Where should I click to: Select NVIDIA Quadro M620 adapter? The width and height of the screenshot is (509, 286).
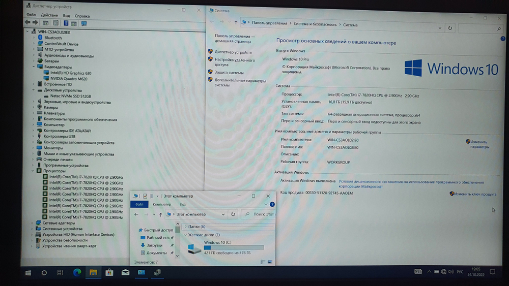[69, 79]
